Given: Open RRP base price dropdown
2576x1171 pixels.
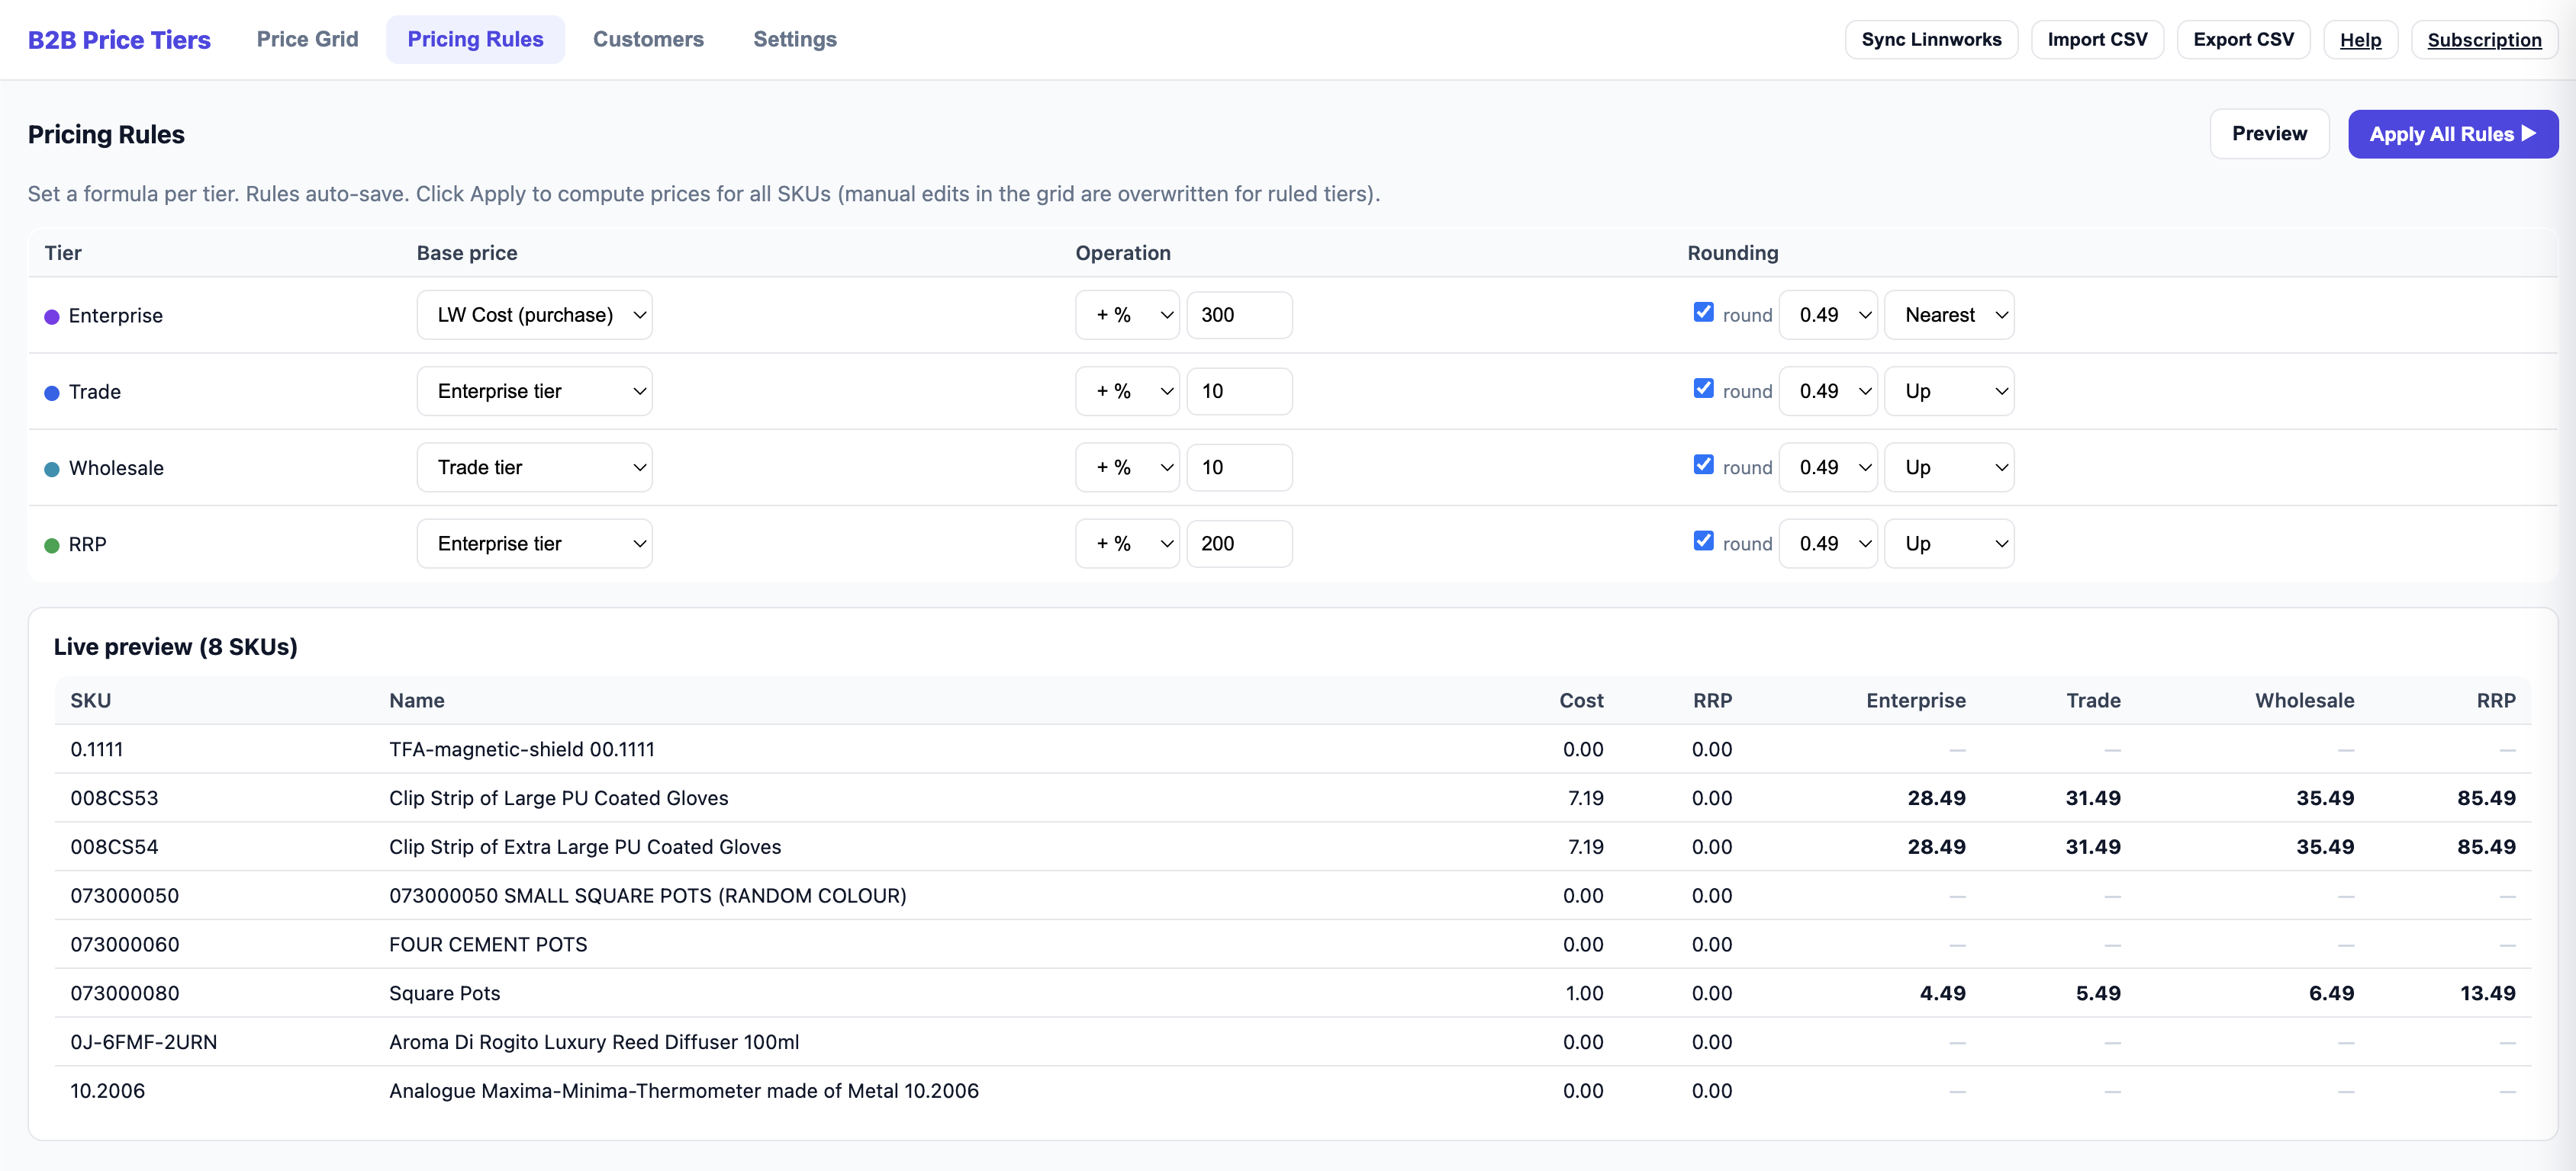Looking at the screenshot, I should (534, 544).
